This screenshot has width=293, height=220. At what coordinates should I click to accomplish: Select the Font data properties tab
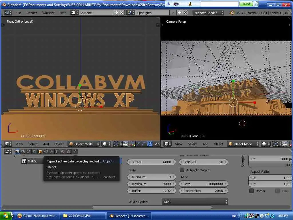point(57,152)
